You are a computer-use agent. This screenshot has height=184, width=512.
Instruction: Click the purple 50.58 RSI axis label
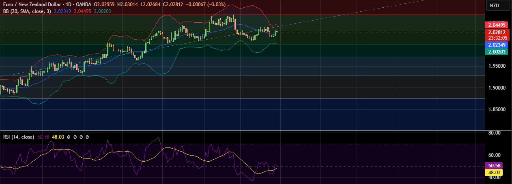click(x=494, y=166)
